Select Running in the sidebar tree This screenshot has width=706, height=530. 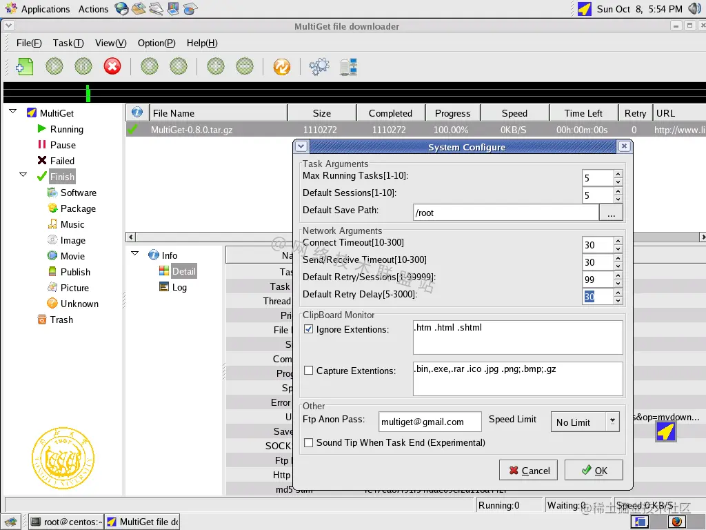(x=67, y=129)
